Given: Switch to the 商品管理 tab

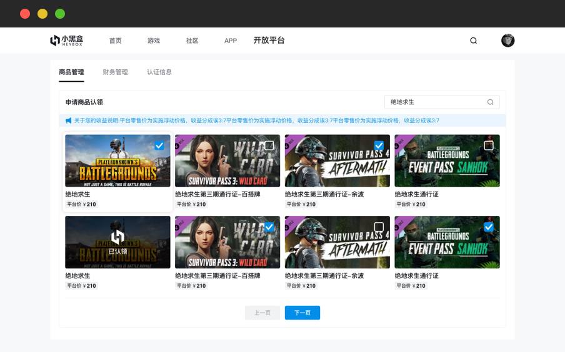Looking at the screenshot, I should click(x=71, y=72).
